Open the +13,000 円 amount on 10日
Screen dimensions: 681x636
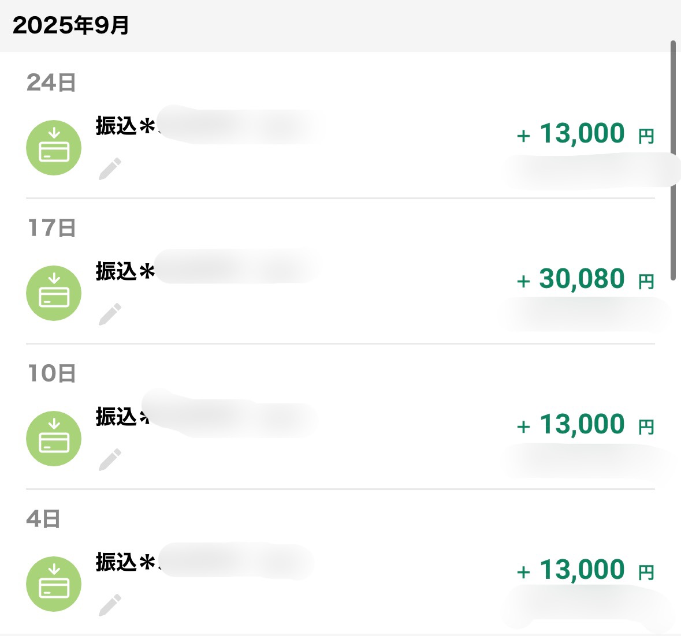coord(585,425)
